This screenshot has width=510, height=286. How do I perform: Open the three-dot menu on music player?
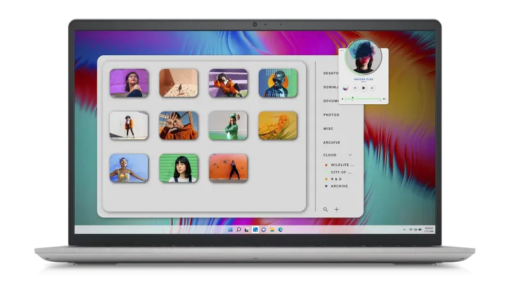click(342, 51)
